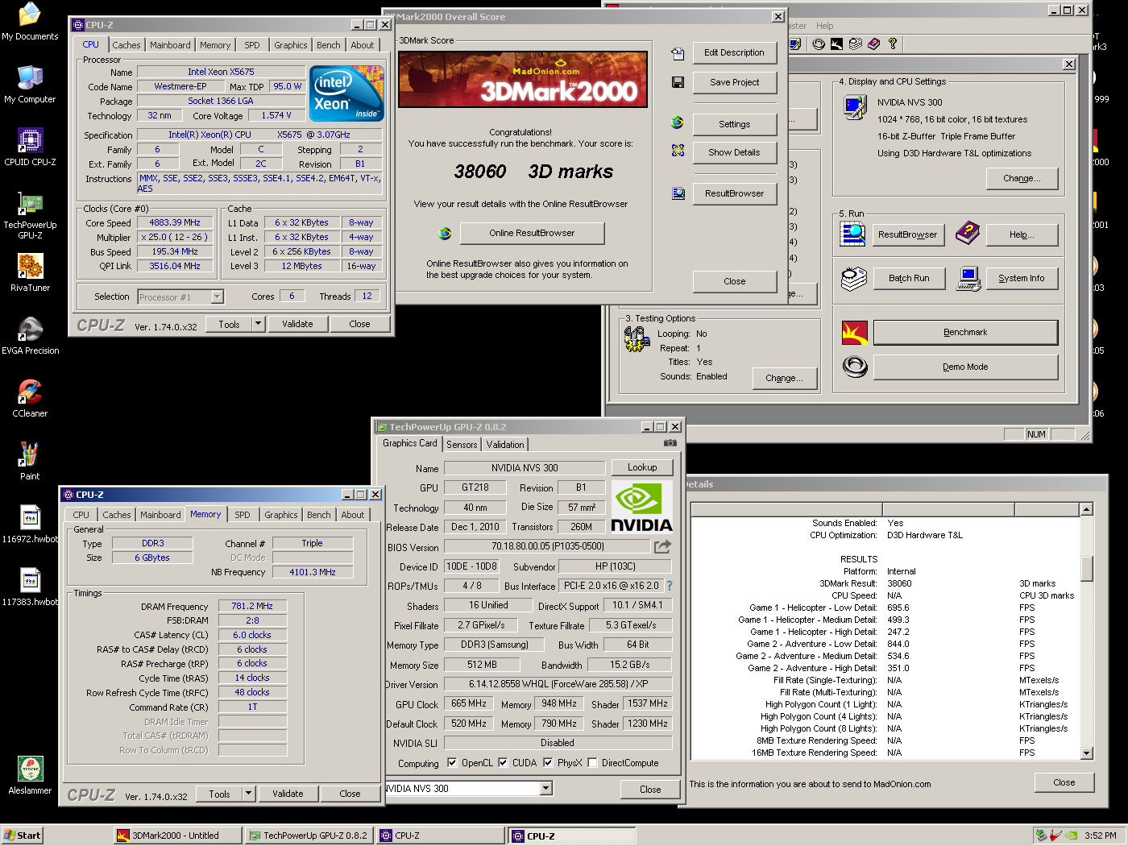Image resolution: width=1128 pixels, height=846 pixels.
Task: Click the Lookup button in GPU-Z
Action: click(642, 467)
